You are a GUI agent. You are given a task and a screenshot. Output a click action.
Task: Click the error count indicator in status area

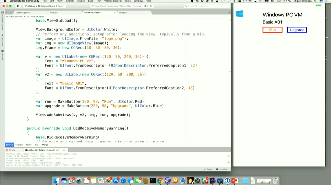146,6
